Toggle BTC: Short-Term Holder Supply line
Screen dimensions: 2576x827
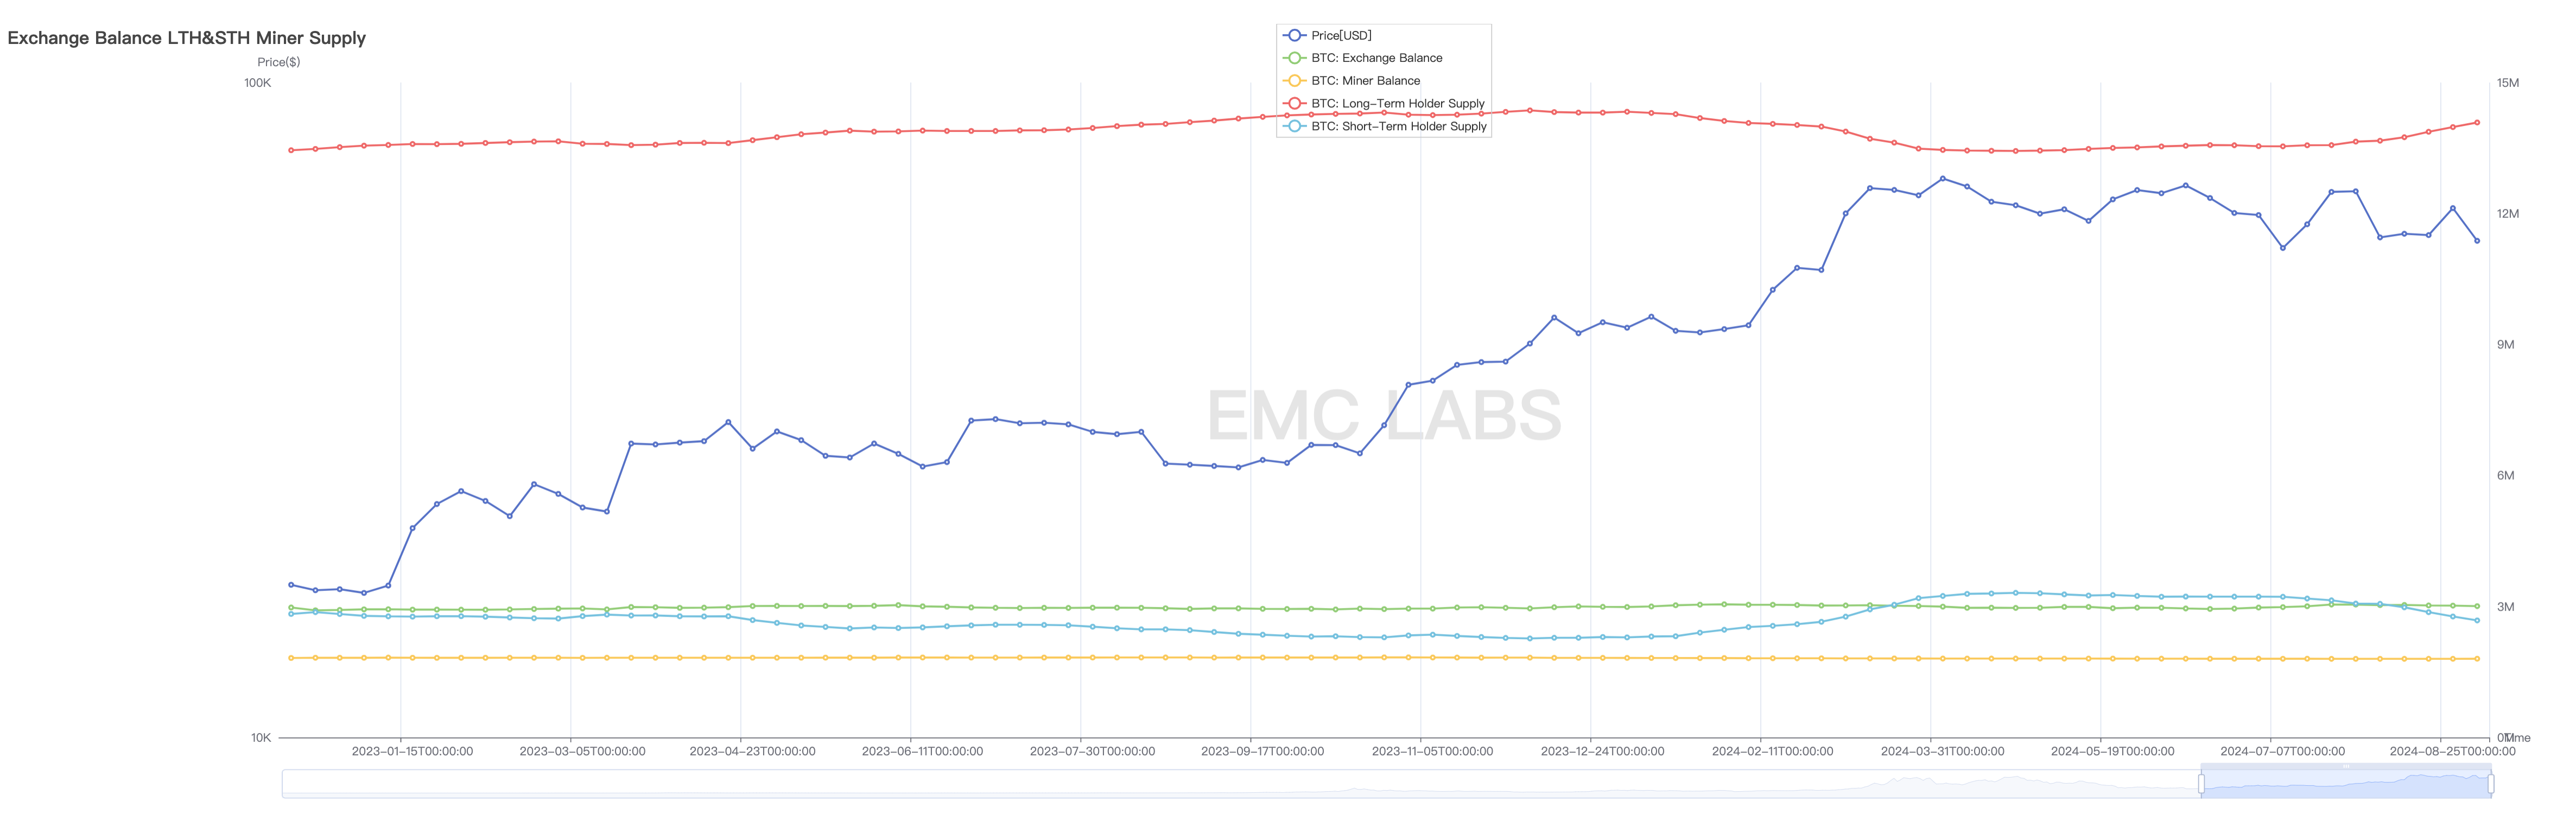coord(1398,126)
